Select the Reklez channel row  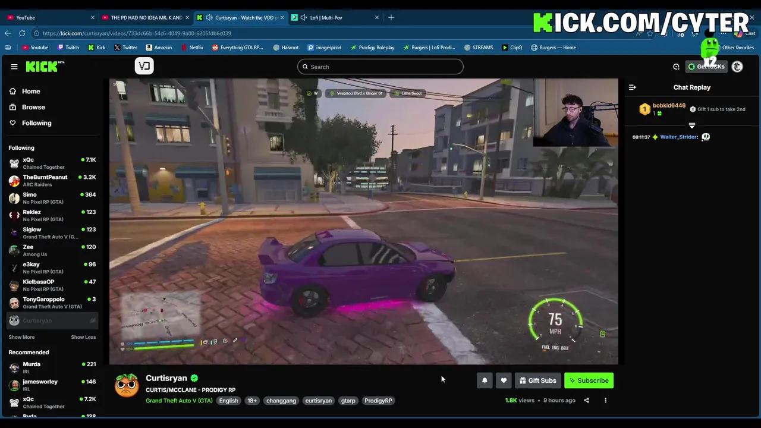(x=52, y=215)
